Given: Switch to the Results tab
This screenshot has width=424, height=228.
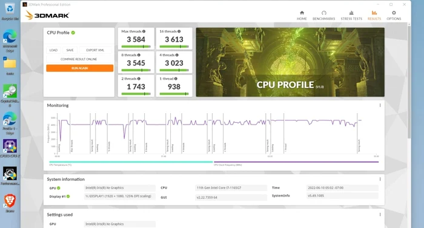Looking at the screenshot, I should [374, 15].
